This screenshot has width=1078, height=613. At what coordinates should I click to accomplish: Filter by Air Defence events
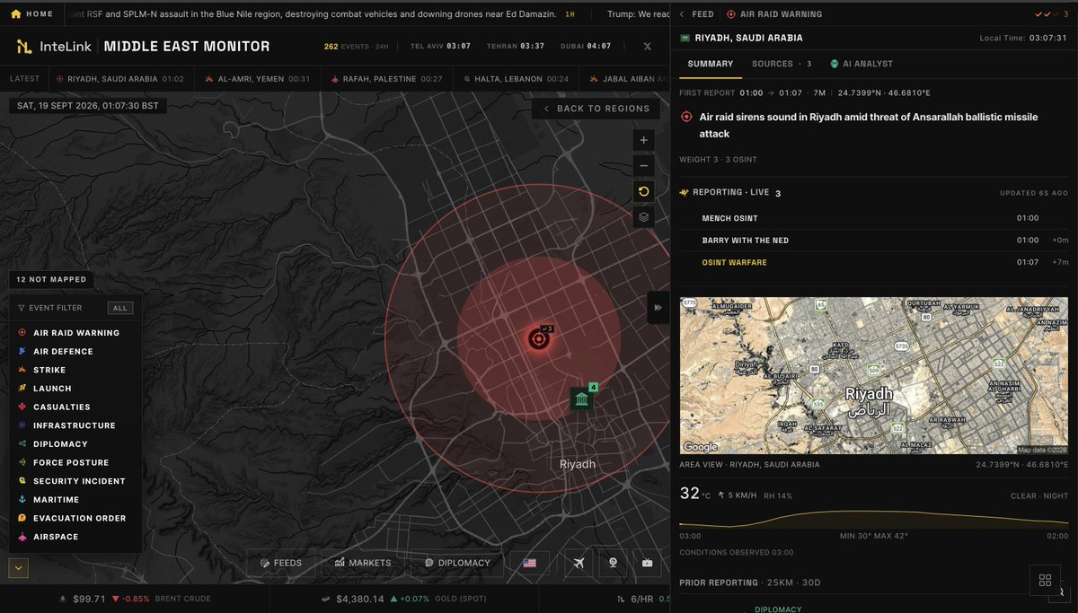click(x=55, y=352)
